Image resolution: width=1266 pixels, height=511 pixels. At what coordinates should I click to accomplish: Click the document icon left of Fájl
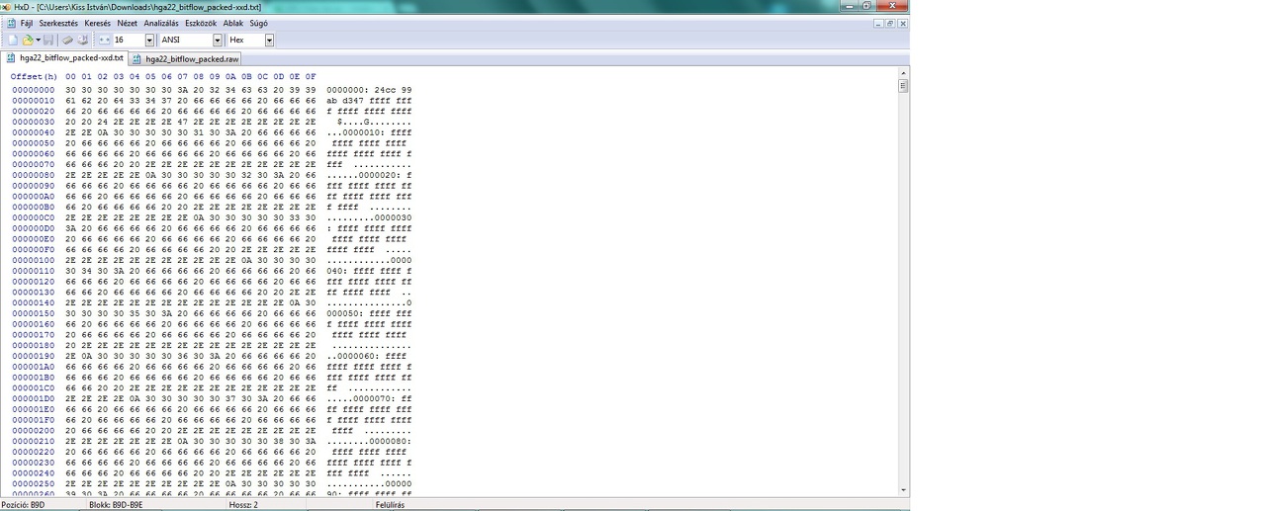point(11,23)
